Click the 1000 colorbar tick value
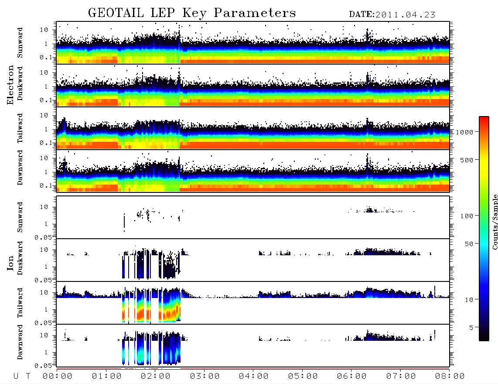This screenshot has width=498, height=384. [464, 132]
